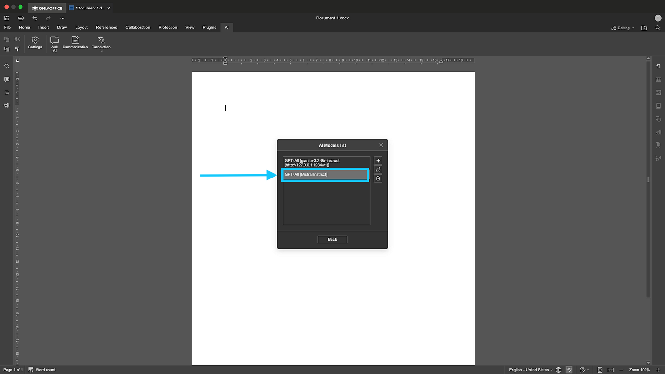Close the Document 1.docx tab
665x374 pixels.
click(x=109, y=8)
